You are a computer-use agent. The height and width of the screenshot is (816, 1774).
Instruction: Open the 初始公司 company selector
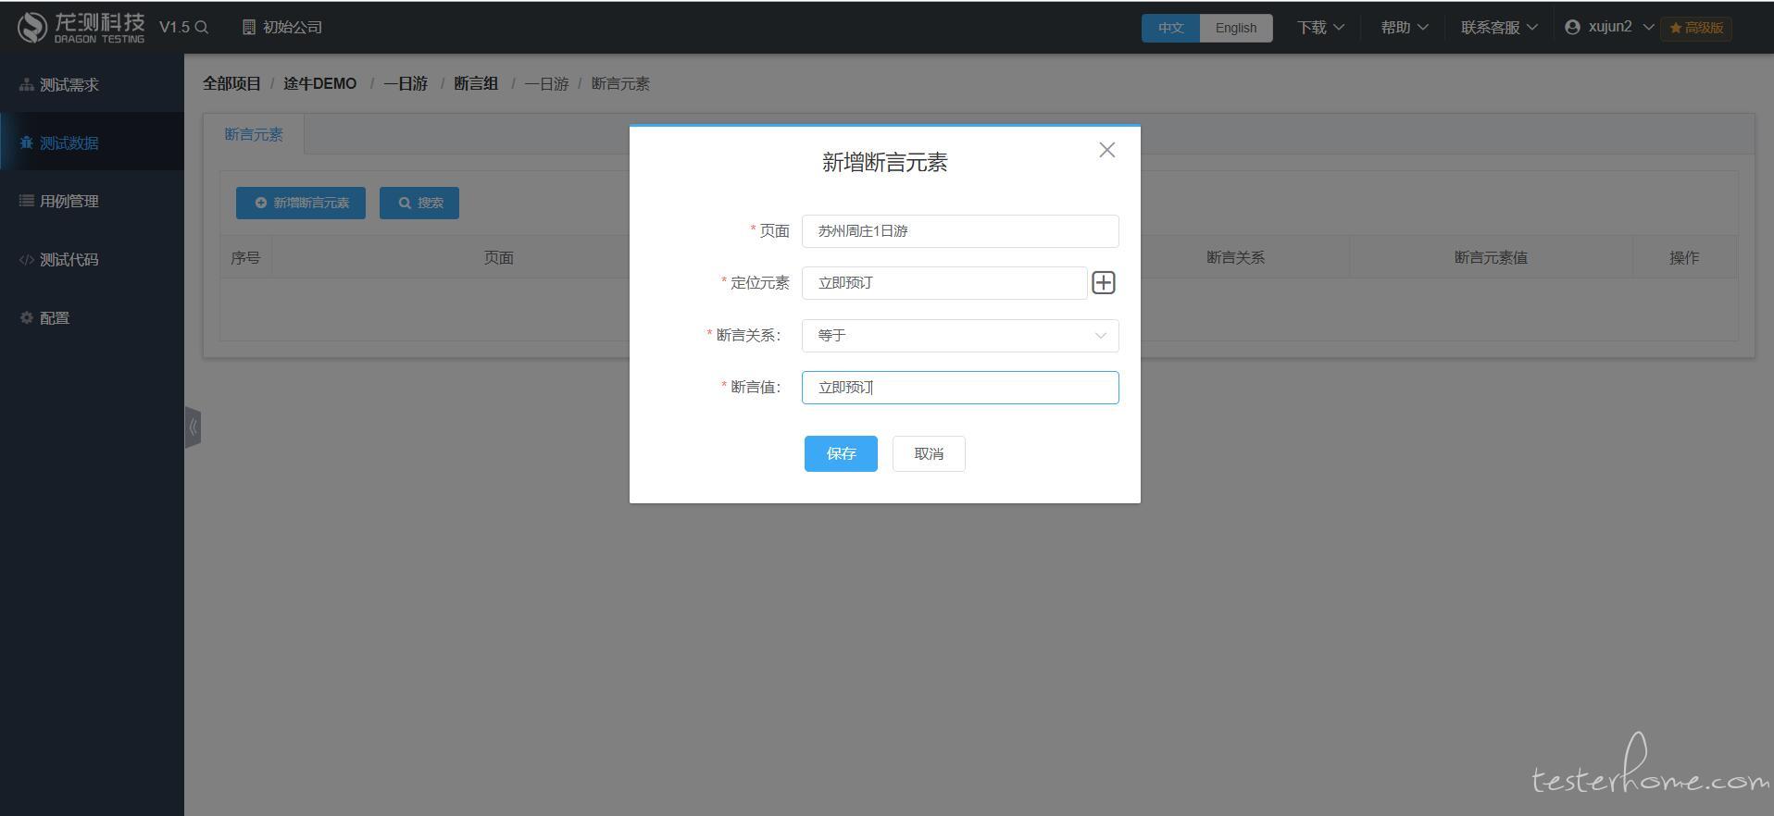[x=282, y=28]
